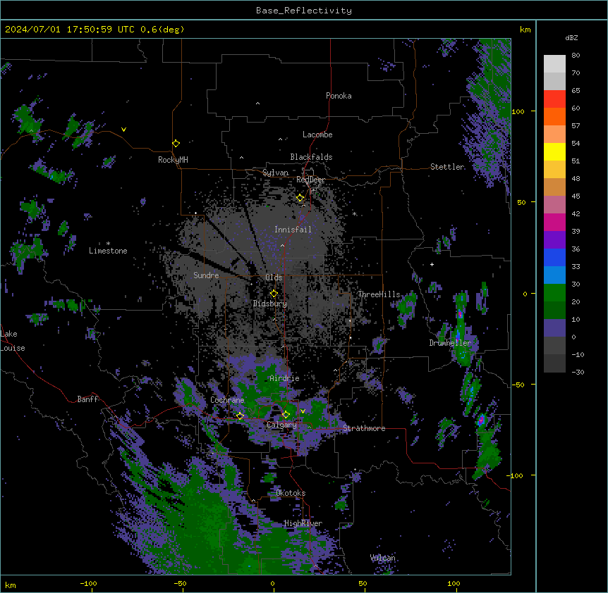Click the -100 tick on the bottom axis
608x593 pixels.
tap(88, 584)
